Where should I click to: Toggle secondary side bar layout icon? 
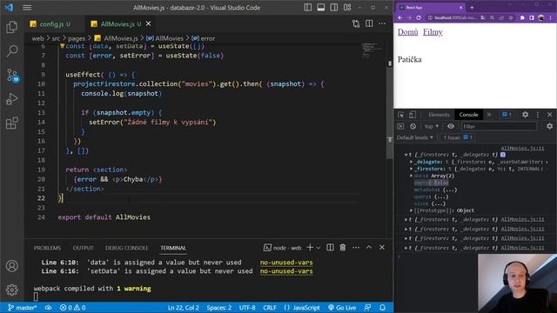[x=334, y=8]
